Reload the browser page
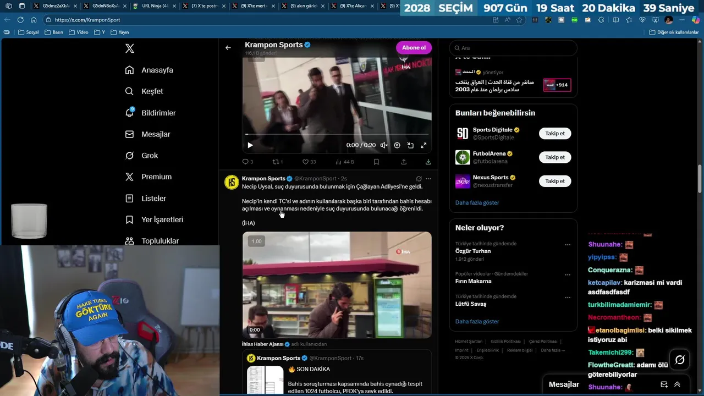The width and height of the screenshot is (704, 396). point(20,20)
